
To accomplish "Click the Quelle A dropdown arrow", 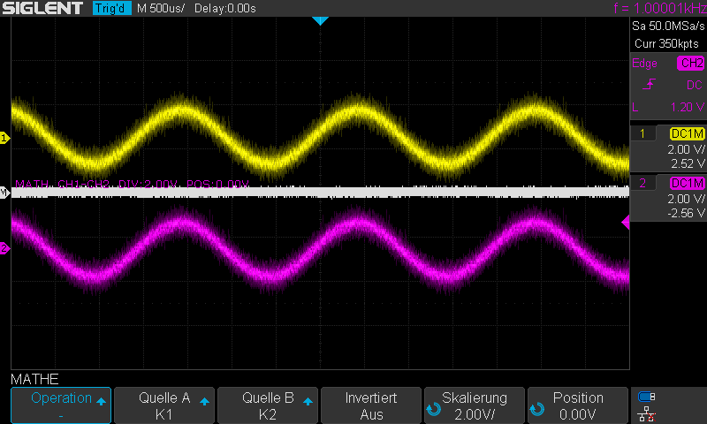I will (x=204, y=401).
